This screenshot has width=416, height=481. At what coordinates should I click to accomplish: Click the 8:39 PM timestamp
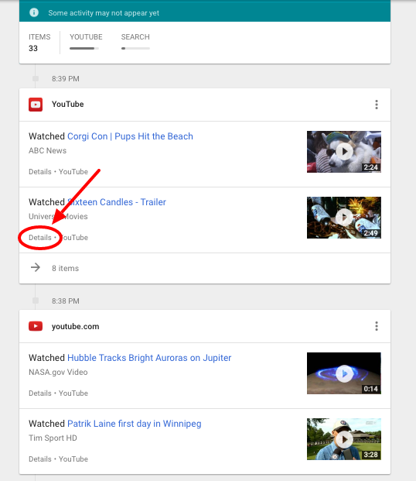pos(66,79)
